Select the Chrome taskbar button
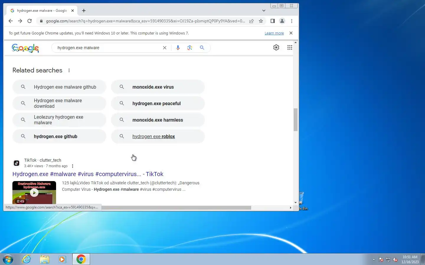 coord(81,259)
